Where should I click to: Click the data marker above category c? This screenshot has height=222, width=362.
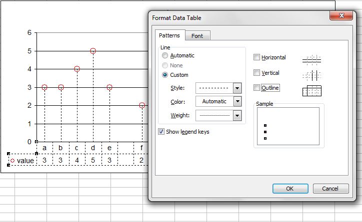[x=77, y=69]
